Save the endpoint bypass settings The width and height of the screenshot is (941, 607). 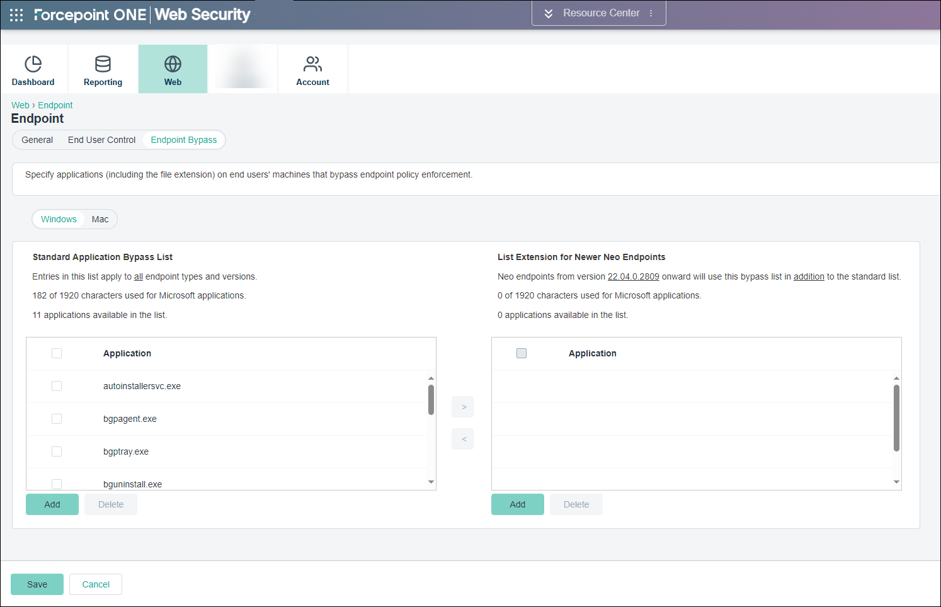coord(37,584)
